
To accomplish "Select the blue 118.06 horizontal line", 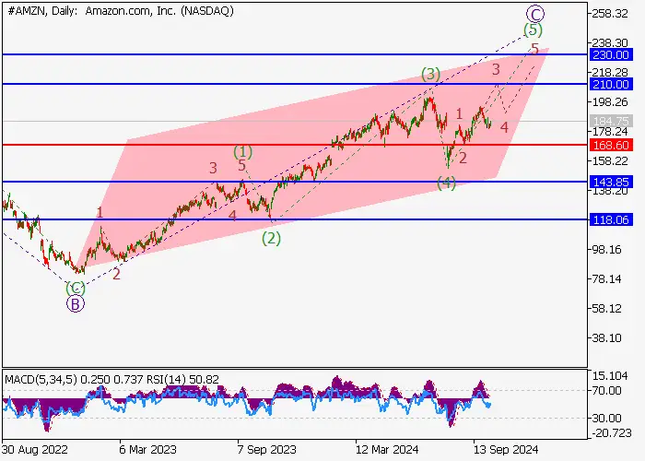I will coord(295,219).
